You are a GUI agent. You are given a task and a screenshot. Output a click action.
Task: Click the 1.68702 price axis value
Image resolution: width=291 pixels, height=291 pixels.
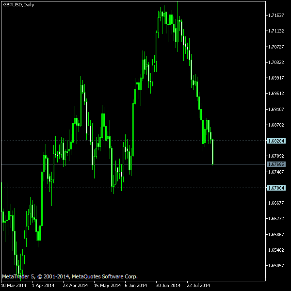coord(276,125)
